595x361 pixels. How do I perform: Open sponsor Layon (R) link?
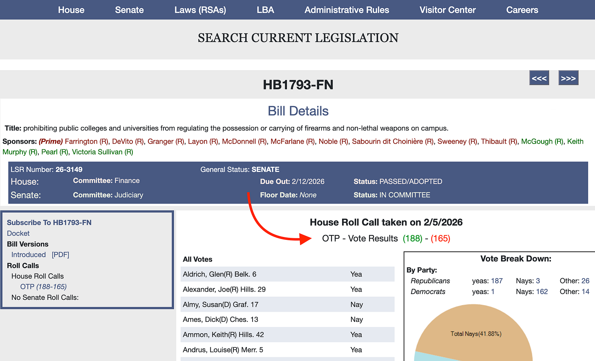(203, 142)
